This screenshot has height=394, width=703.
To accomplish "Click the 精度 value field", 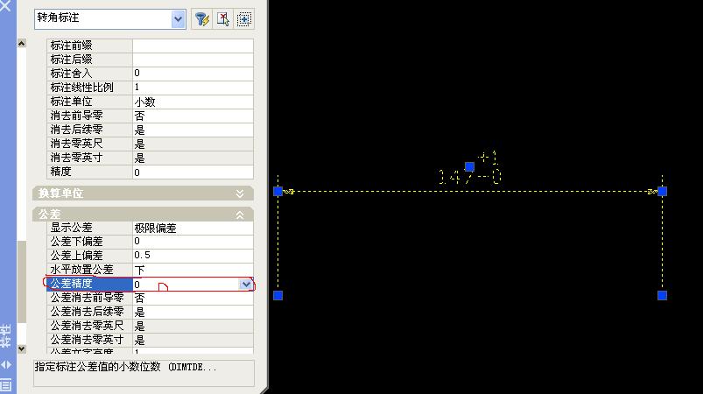I will [x=193, y=172].
